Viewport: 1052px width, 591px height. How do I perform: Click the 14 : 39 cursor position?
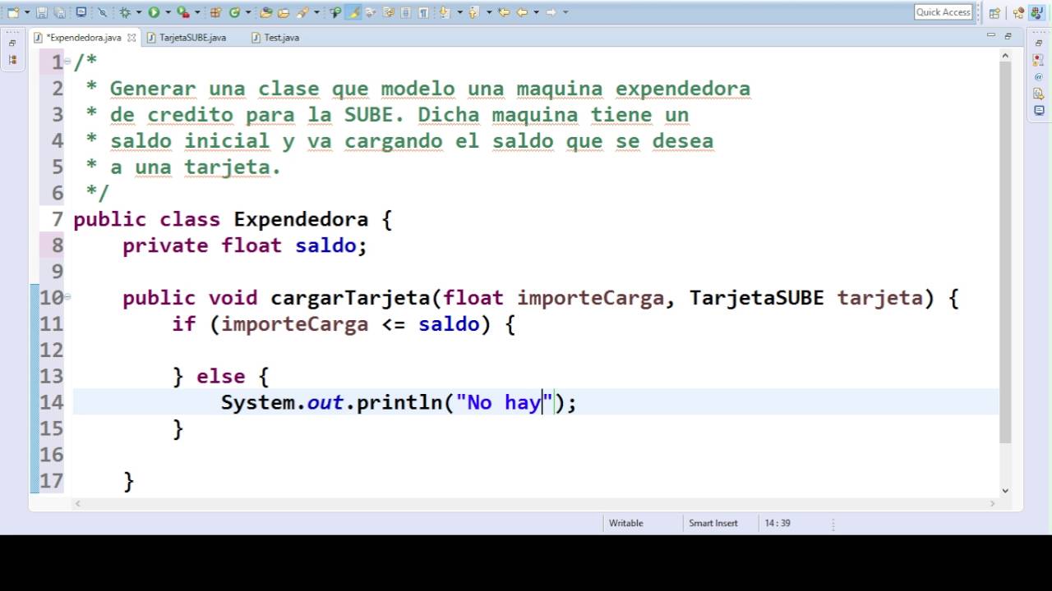click(x=777, y=523)
